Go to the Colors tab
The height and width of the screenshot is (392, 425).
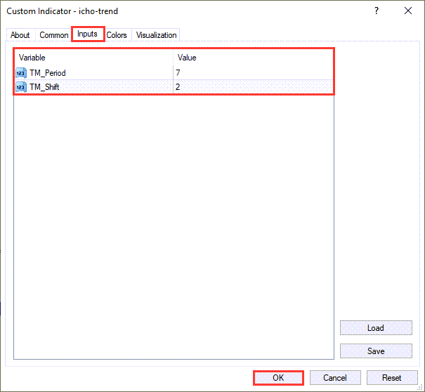click(x=117, y=35)
